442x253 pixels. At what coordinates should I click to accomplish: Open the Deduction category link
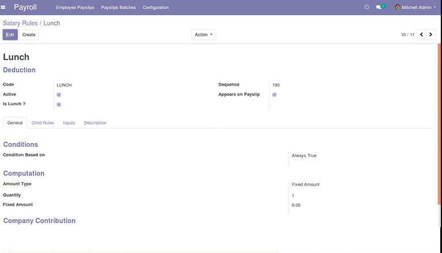point(19,70)
